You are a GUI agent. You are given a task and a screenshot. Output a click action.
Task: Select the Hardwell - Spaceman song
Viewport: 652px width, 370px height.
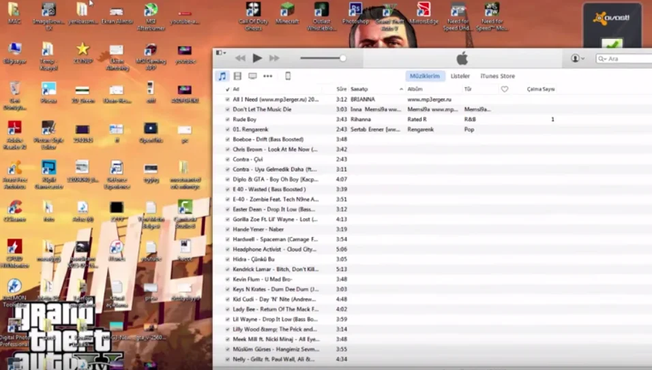pos(276,239)
